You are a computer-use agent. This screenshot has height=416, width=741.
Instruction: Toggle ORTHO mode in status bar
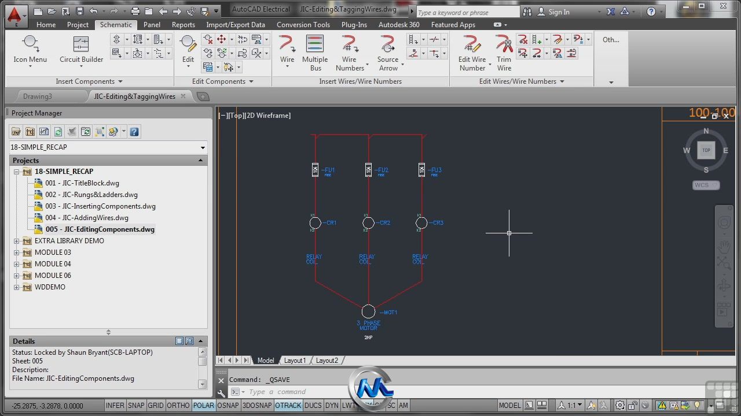point(178,406)
